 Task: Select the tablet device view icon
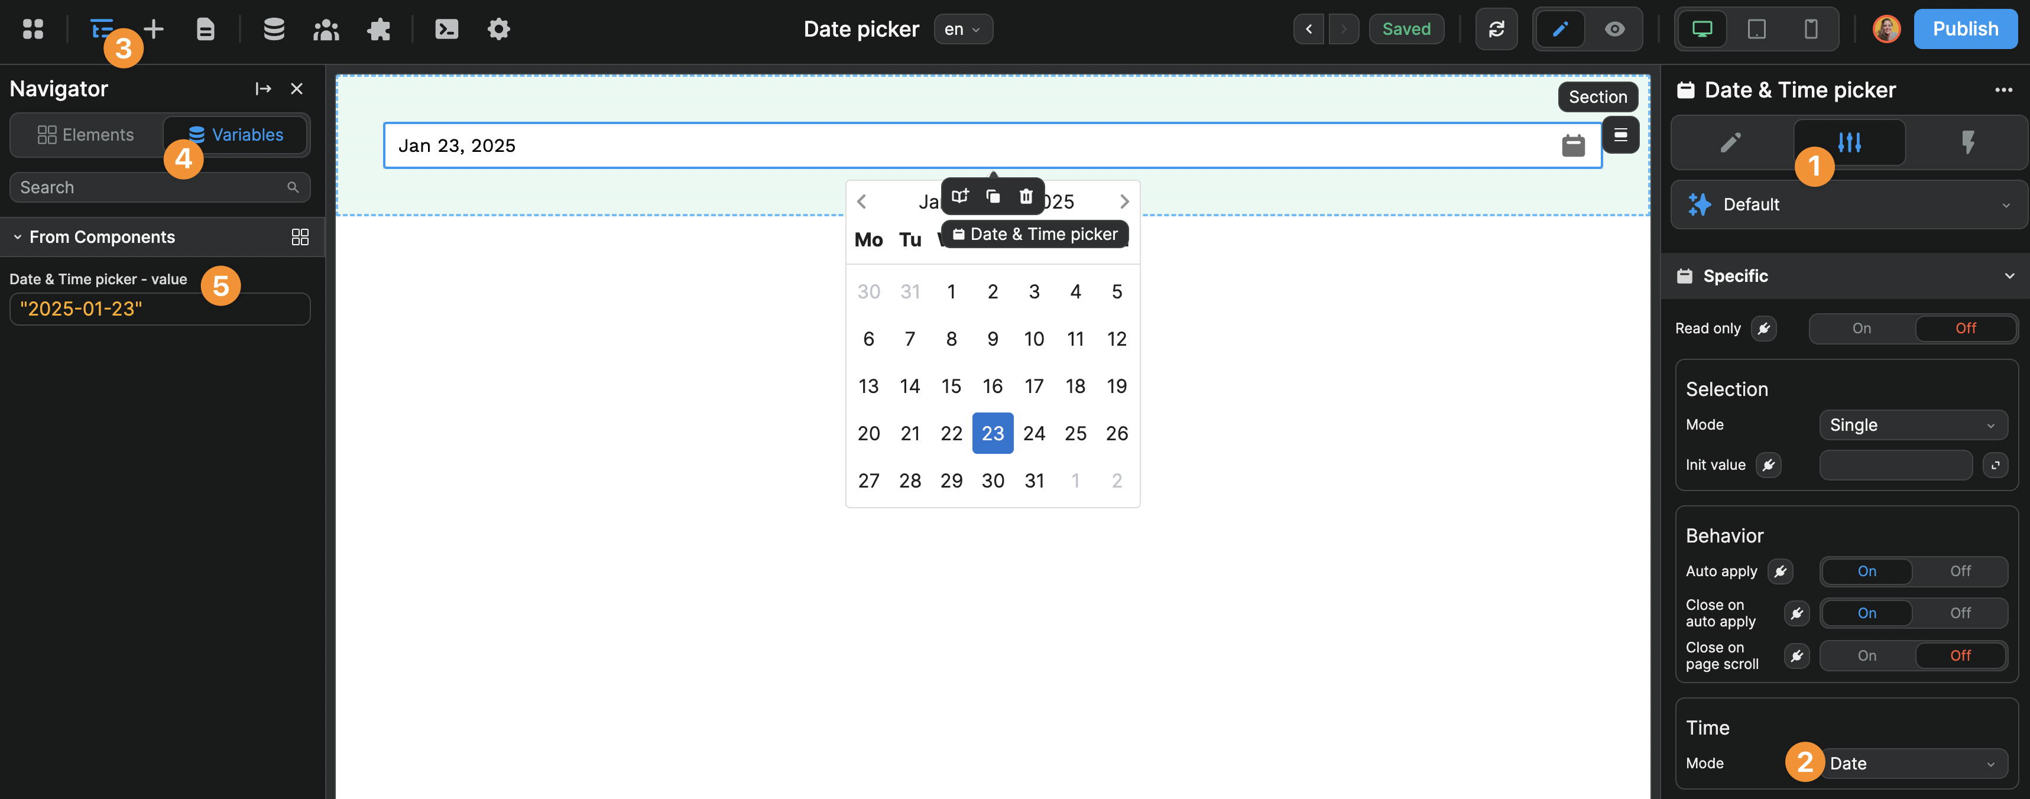[1756, 28]
